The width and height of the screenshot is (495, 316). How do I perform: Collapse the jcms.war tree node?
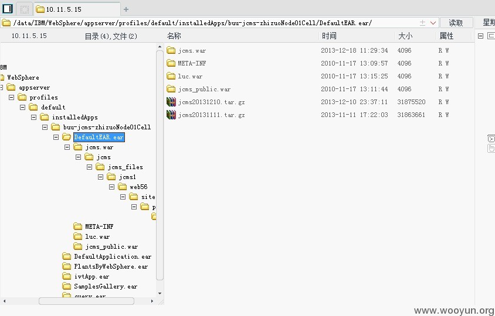67,147
